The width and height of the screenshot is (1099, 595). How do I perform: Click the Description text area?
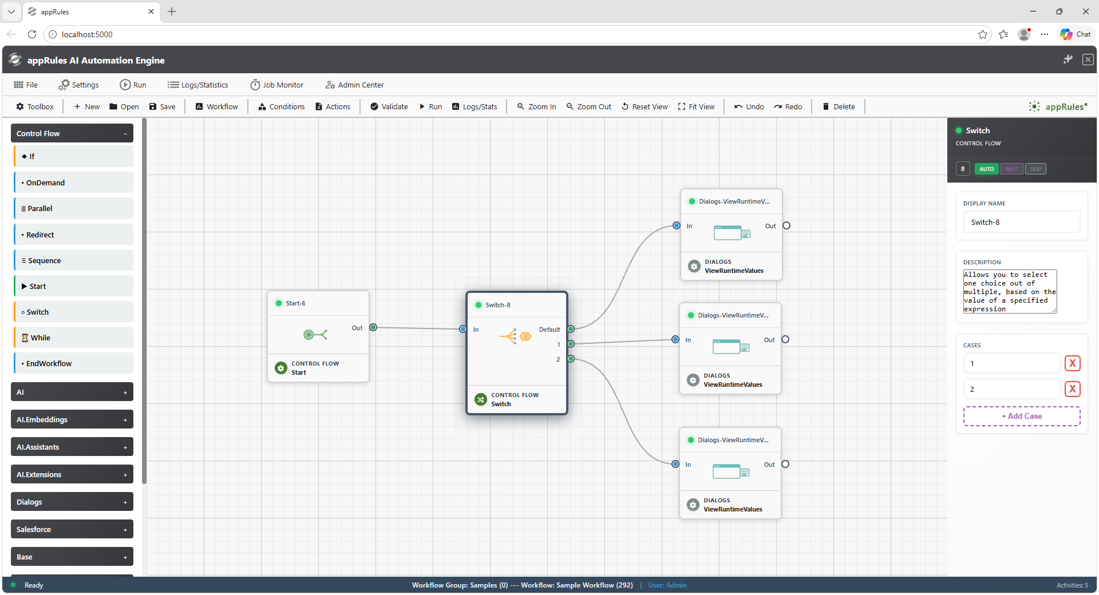[x=1010, y=292]
